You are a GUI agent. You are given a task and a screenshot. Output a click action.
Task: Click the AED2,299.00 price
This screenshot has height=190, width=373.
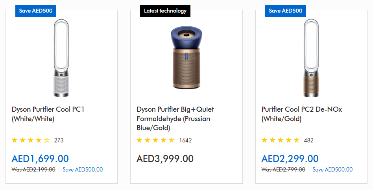[290, 159]
